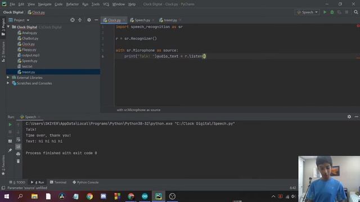Open the Run tool window button at bottom

tap(37, 182)
